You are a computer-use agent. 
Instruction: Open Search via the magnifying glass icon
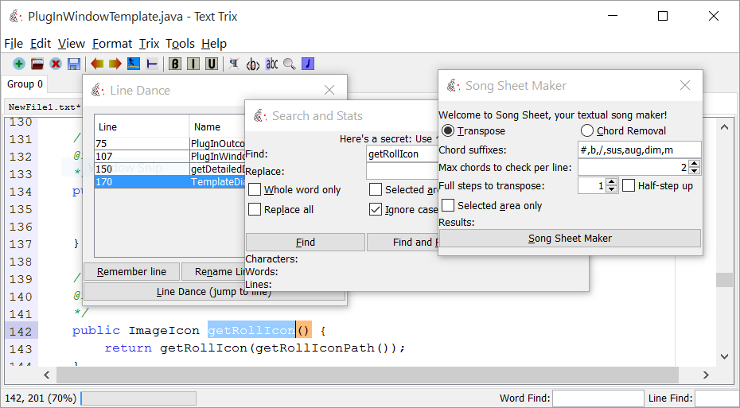point(290,64)
